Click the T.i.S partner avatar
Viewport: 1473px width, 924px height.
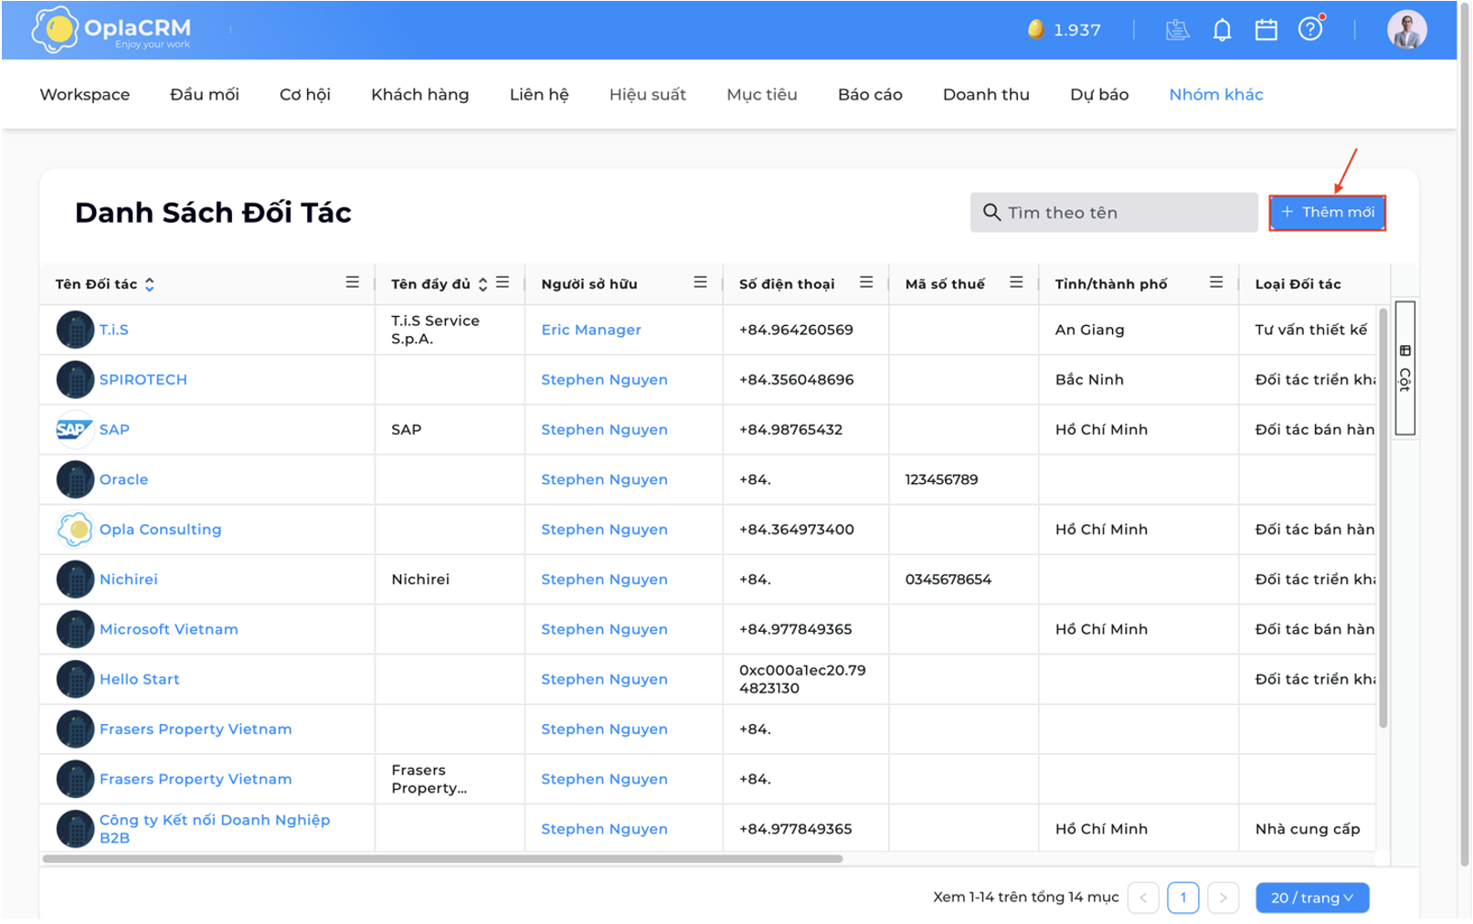coord(75,330)
